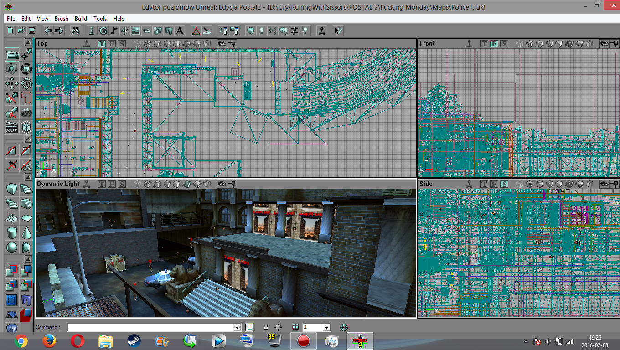Image resolution: width=620 pixels, height=350 pixels.
Task: Select the Terrain Editing mountains tool
Action: coord(26,113)
